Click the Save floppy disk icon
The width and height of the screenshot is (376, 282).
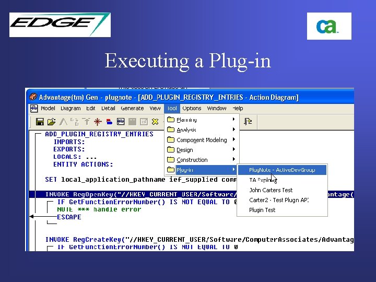point(40,122)
